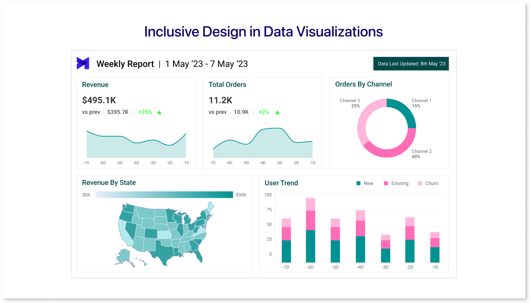The image size is (531, 304).
Task: Click the Revenue By State gradient scale bar
Action: [164, 195]
